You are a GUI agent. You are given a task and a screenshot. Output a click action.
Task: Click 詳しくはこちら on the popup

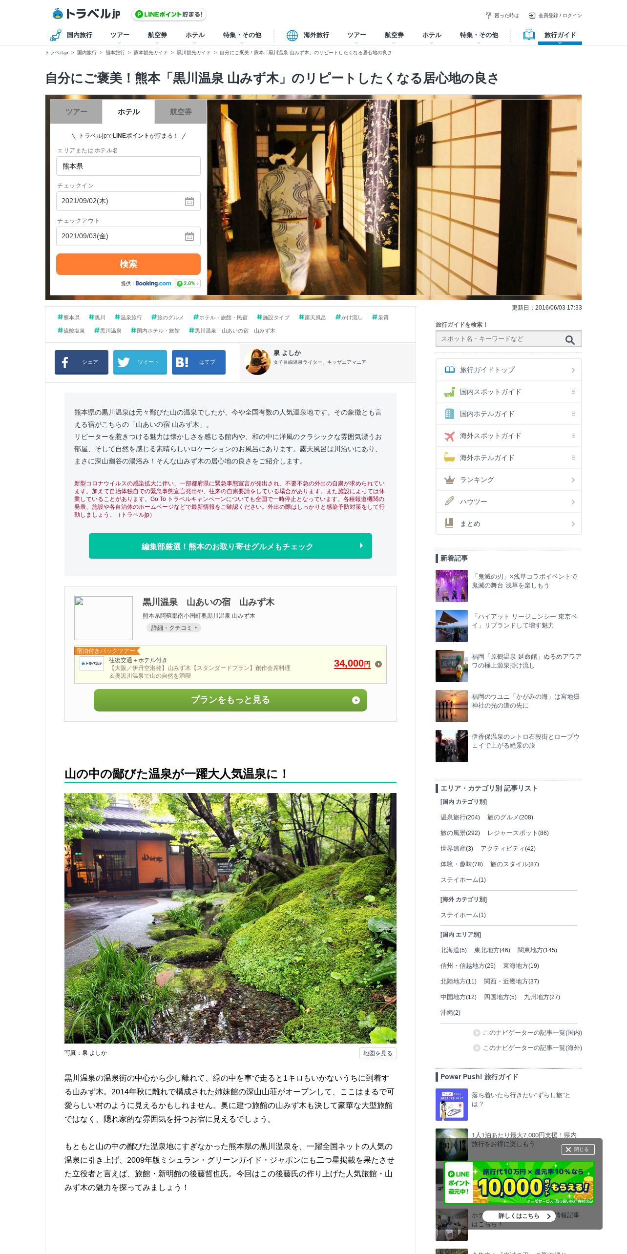(519, 1216)
